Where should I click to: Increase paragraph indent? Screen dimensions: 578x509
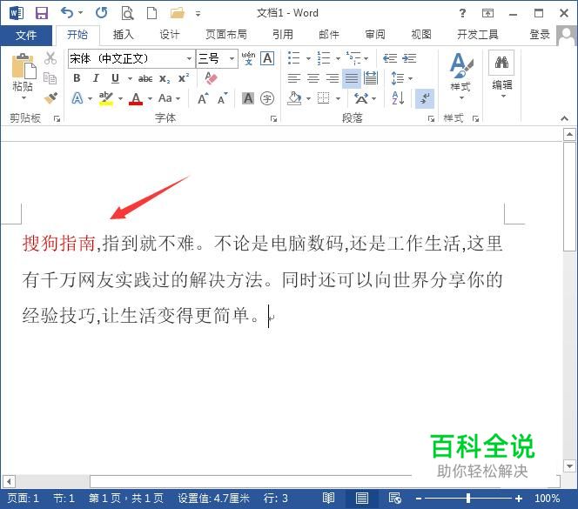[x=409, y=58]
